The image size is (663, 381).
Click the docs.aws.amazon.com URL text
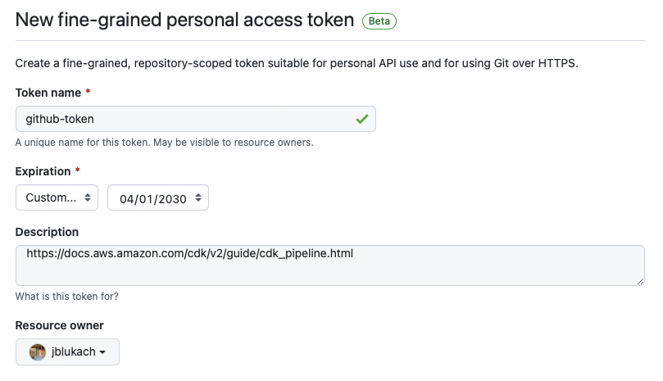coord(189,253)
